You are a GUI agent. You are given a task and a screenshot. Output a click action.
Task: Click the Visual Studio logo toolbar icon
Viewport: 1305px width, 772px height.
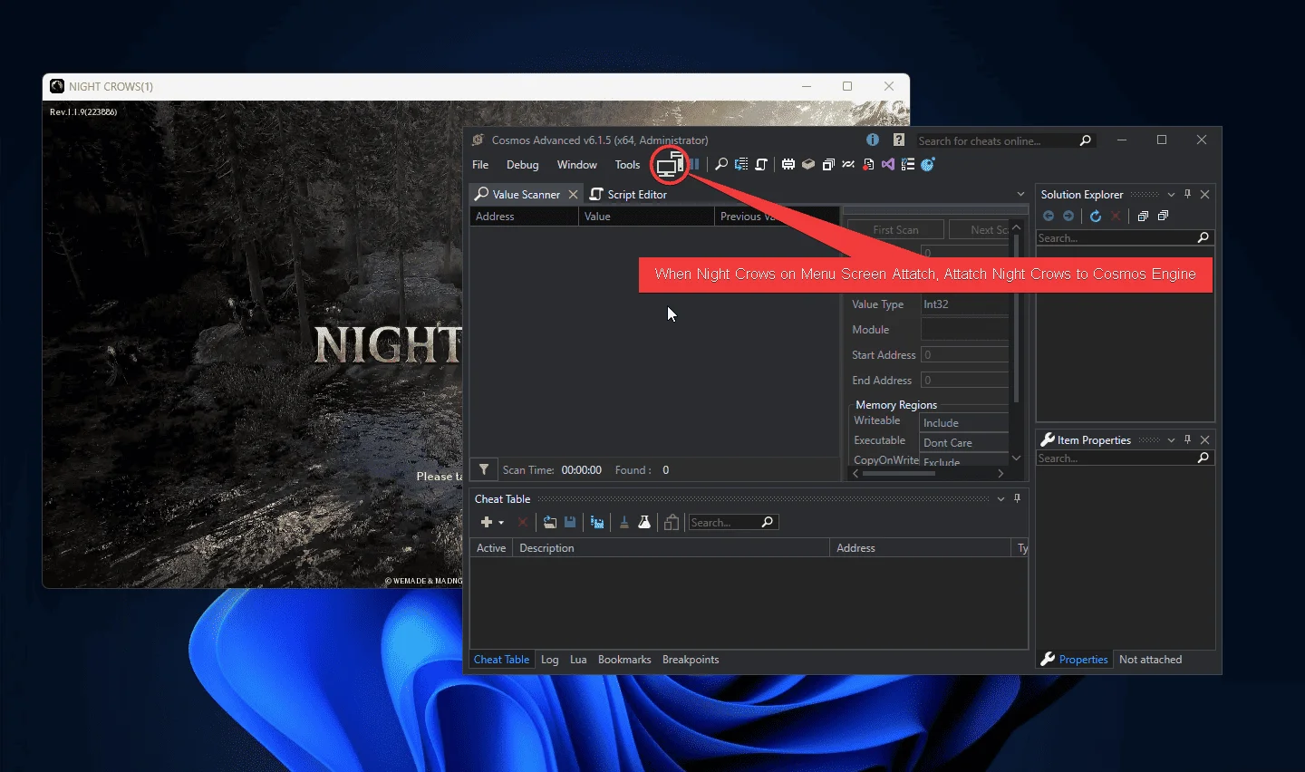[888, 164]
